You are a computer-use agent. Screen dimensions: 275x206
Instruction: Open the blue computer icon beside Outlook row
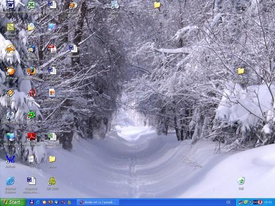click(52, 27)
